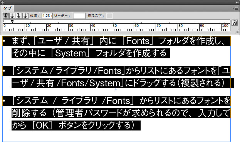Viewport: 240px width, 142px height.
Task: Click the 揃え文字： label
Action: coord(96,16)
